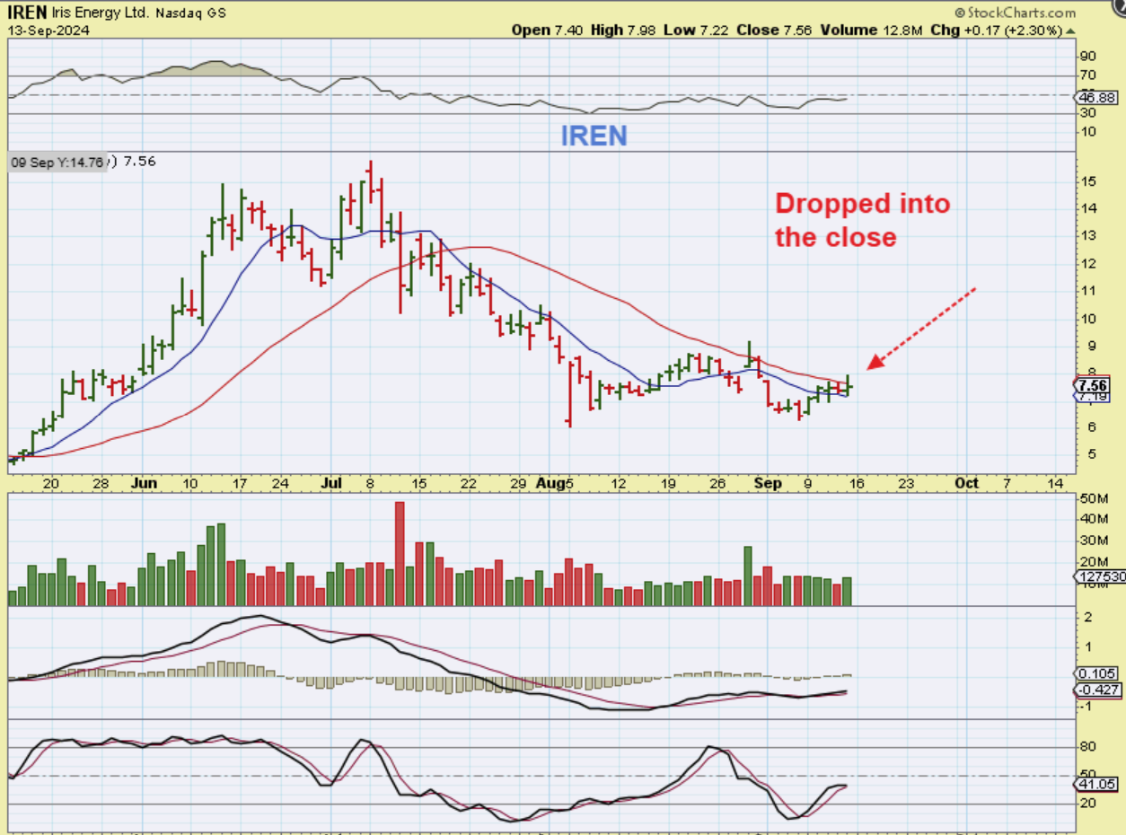Select the Iris Energy Ltd. company name
This screenshot has height=835, width=1126.
pyautogui.click(x=99, y=13)
